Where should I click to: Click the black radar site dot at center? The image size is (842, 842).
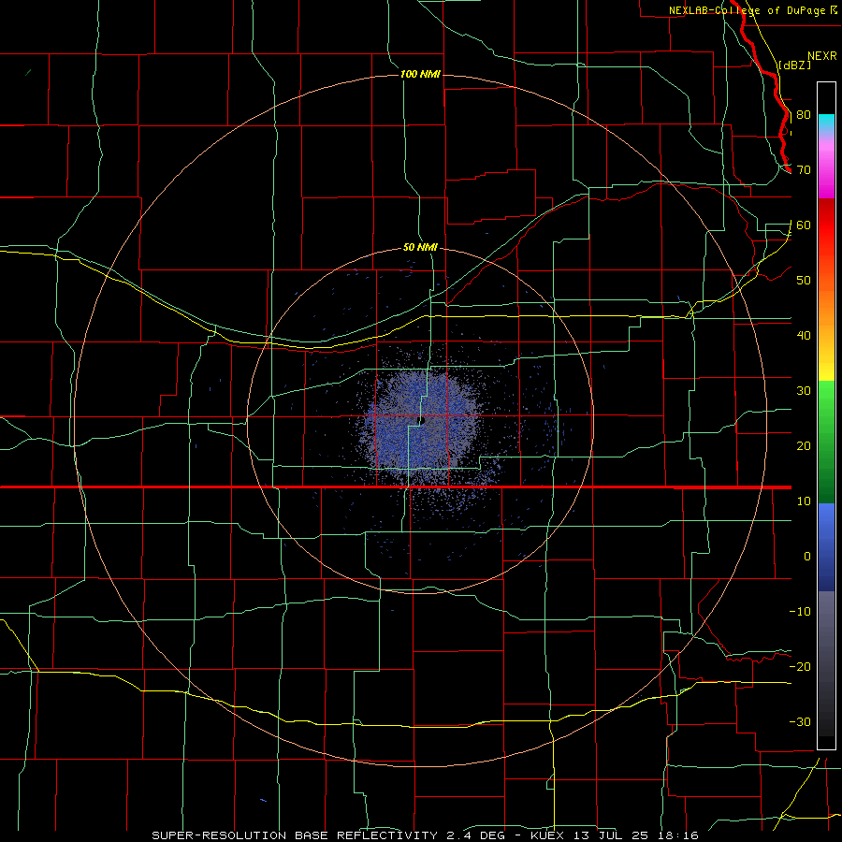click(x=422, y=420)
